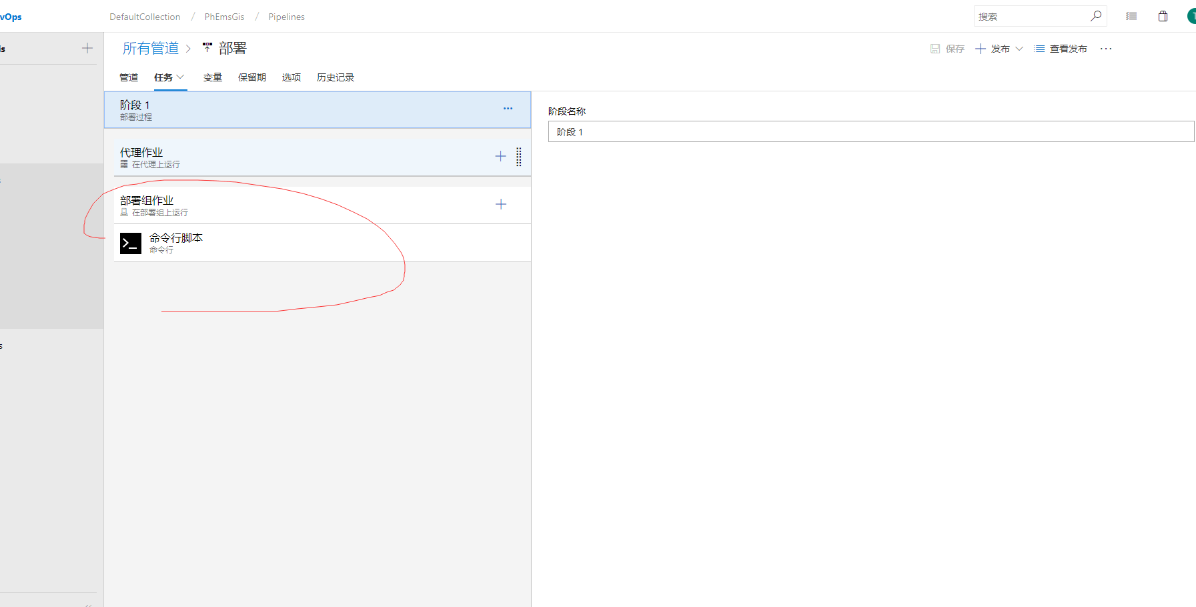Screen dimensions: 1196x607
Task: Switch to the 历史记录 tab
Action: (x=335, y=77)
